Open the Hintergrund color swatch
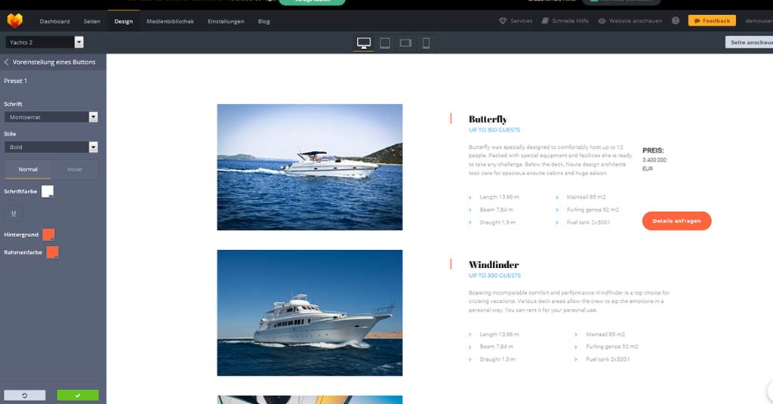The width and height of the screenshot is (773, 404). [48, 235]
